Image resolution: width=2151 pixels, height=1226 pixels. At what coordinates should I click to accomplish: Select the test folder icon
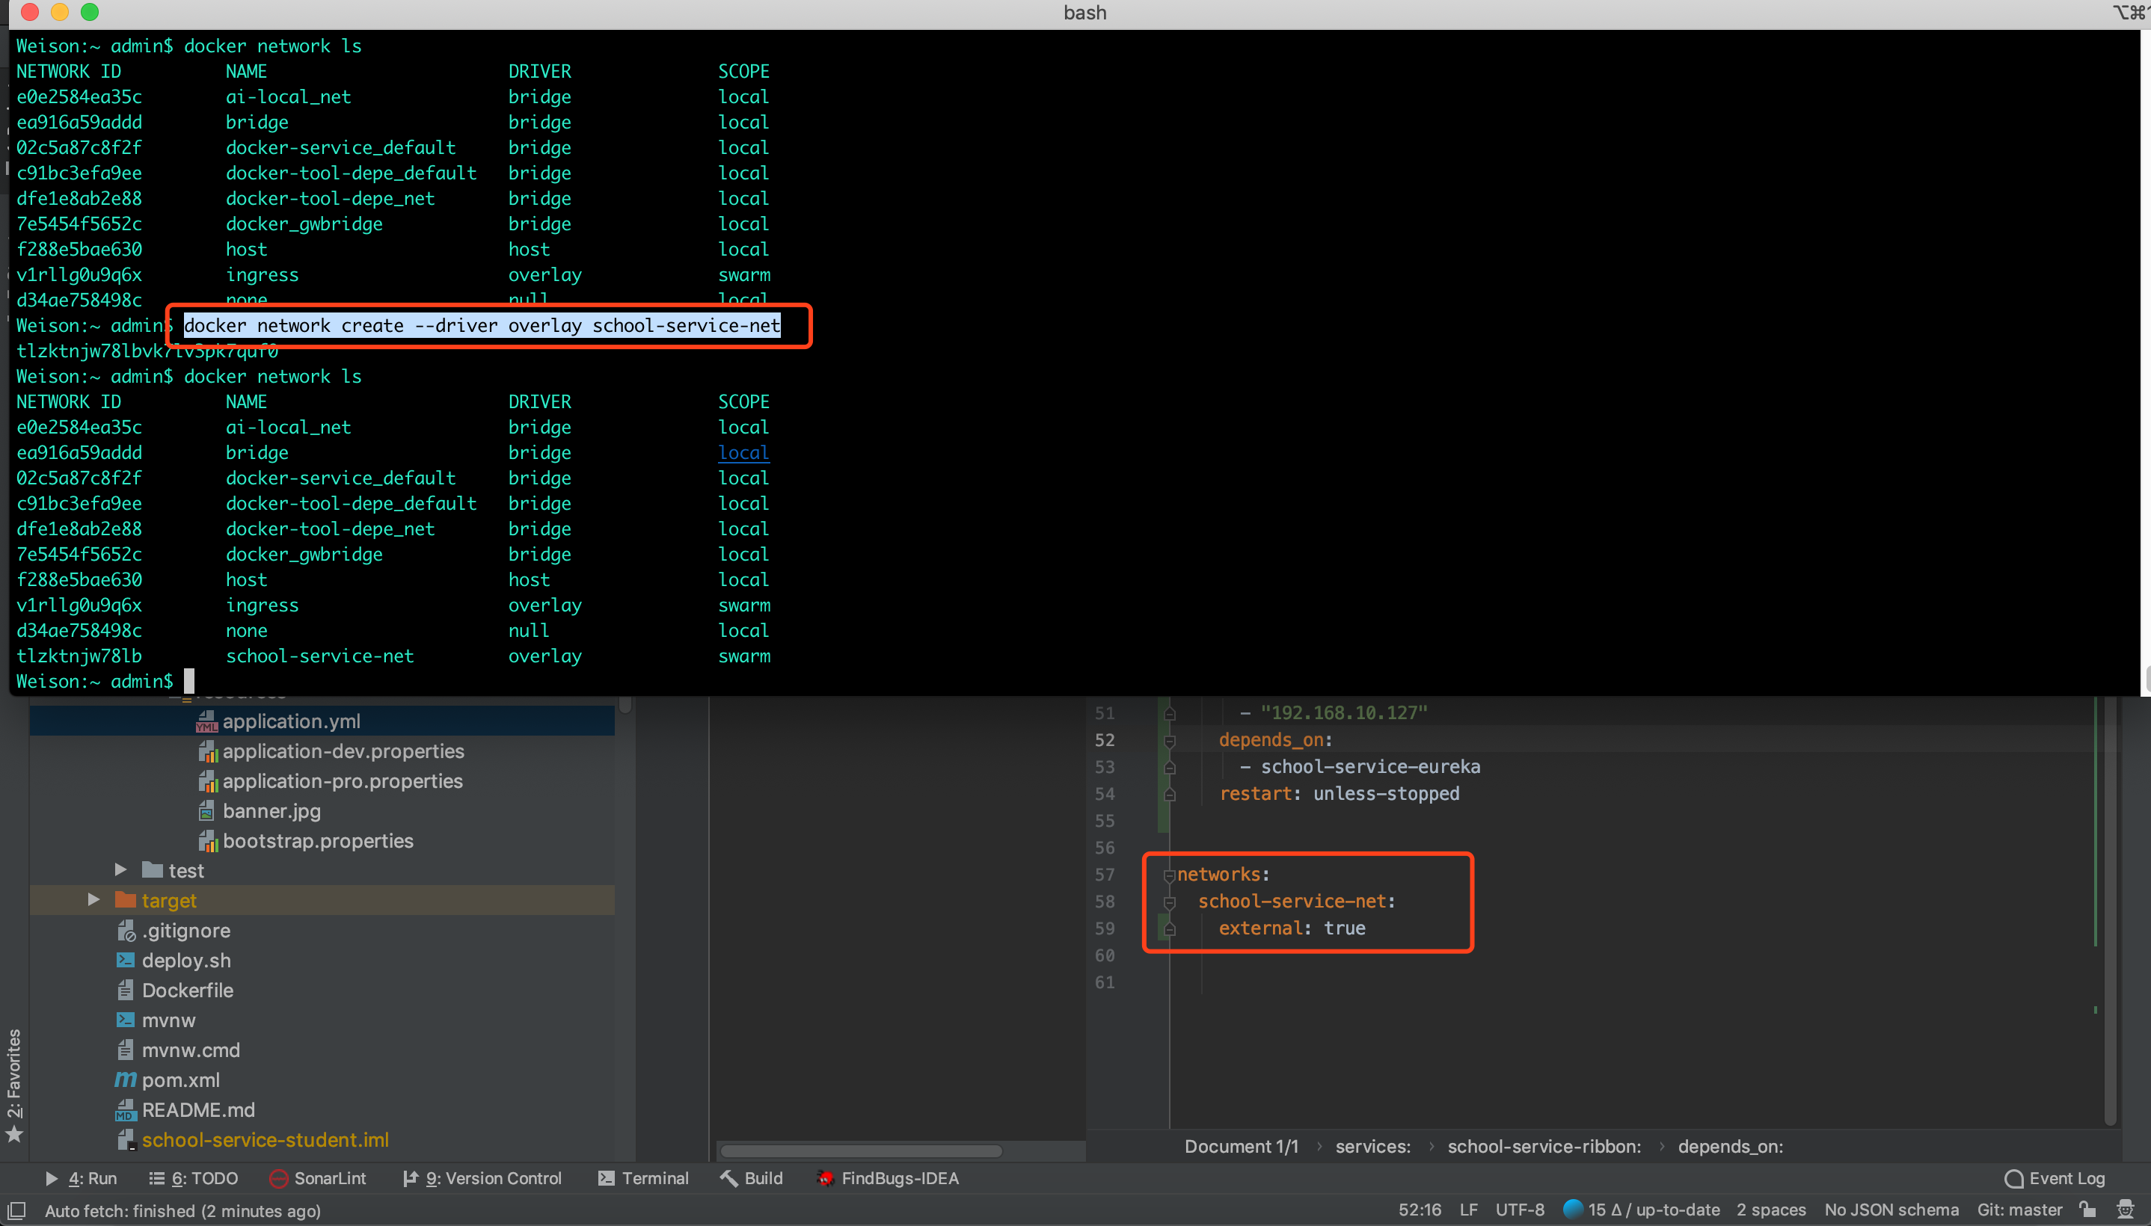pyautogui.click(x=153, y=869)
